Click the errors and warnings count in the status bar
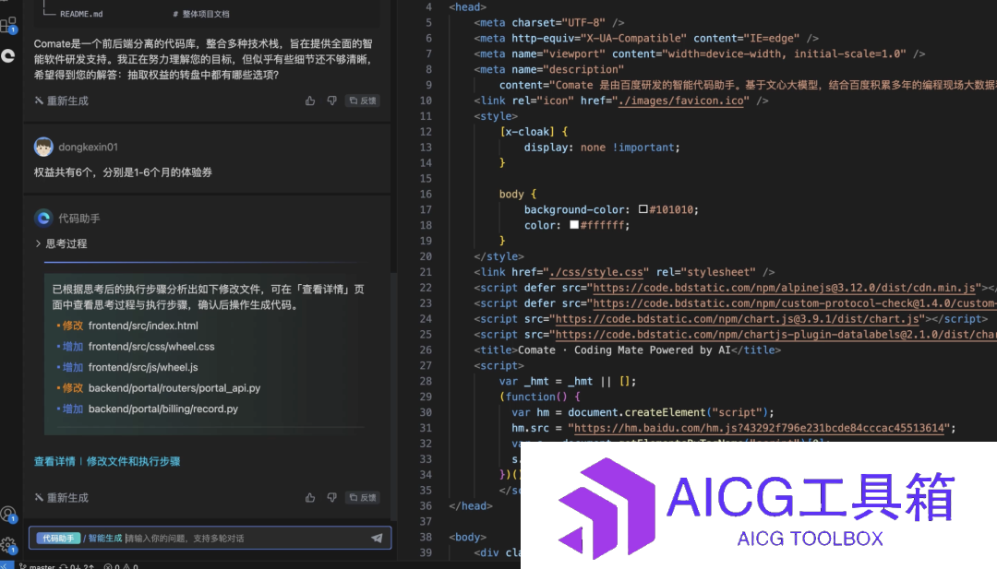The height and width of the screenshot is (569, 997). [x=121, y=566]
